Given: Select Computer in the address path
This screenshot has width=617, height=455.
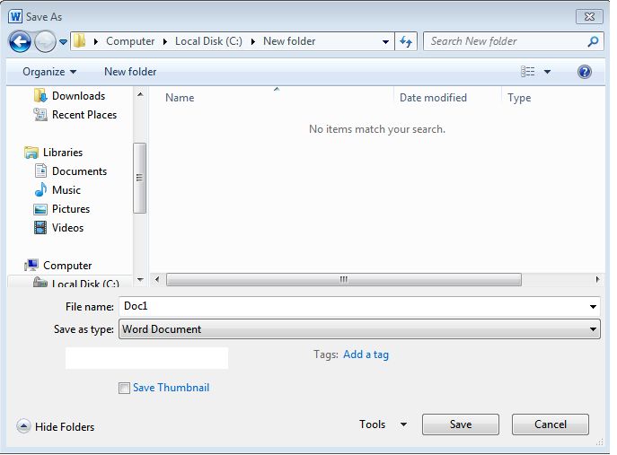Looking at the screenshot, I should tap(130, 41).
